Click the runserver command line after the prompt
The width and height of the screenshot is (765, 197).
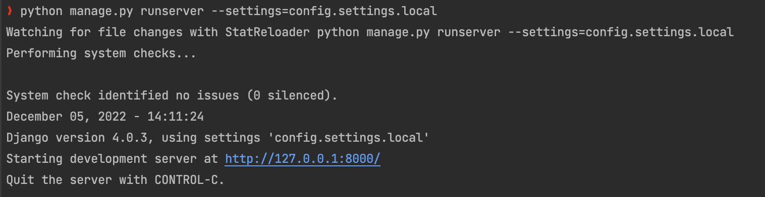(x=229, y=11)
